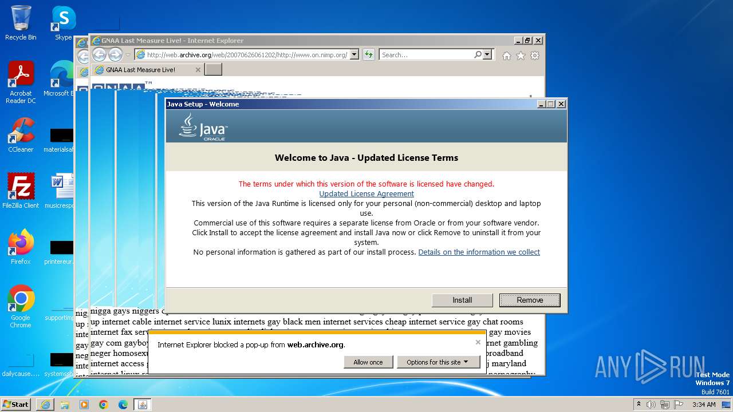The height and width of the screenshot is (412, 733).
Task: Go back in Internet Explorer
Action: pyautogui.click(x=100, y=55)
